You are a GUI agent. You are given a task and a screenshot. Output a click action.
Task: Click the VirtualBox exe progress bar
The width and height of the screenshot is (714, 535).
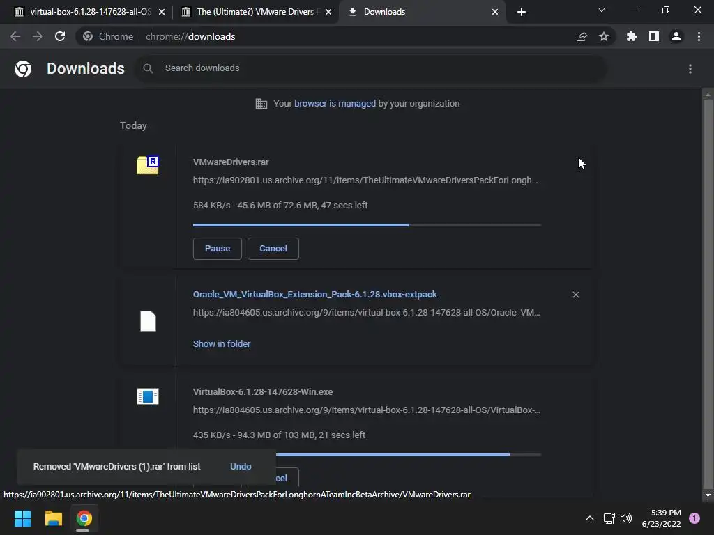[x=409, y=454]
